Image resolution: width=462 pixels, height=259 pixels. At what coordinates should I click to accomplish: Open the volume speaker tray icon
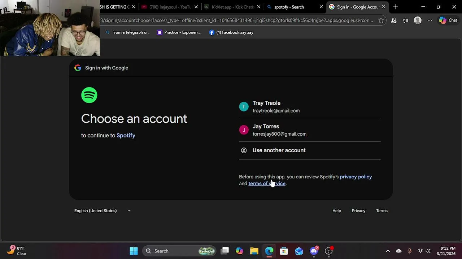(x=428, y=251)
